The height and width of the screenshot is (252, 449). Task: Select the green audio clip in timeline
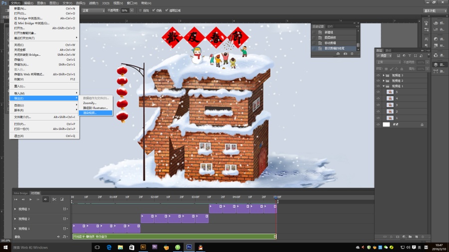click(174, 237)
